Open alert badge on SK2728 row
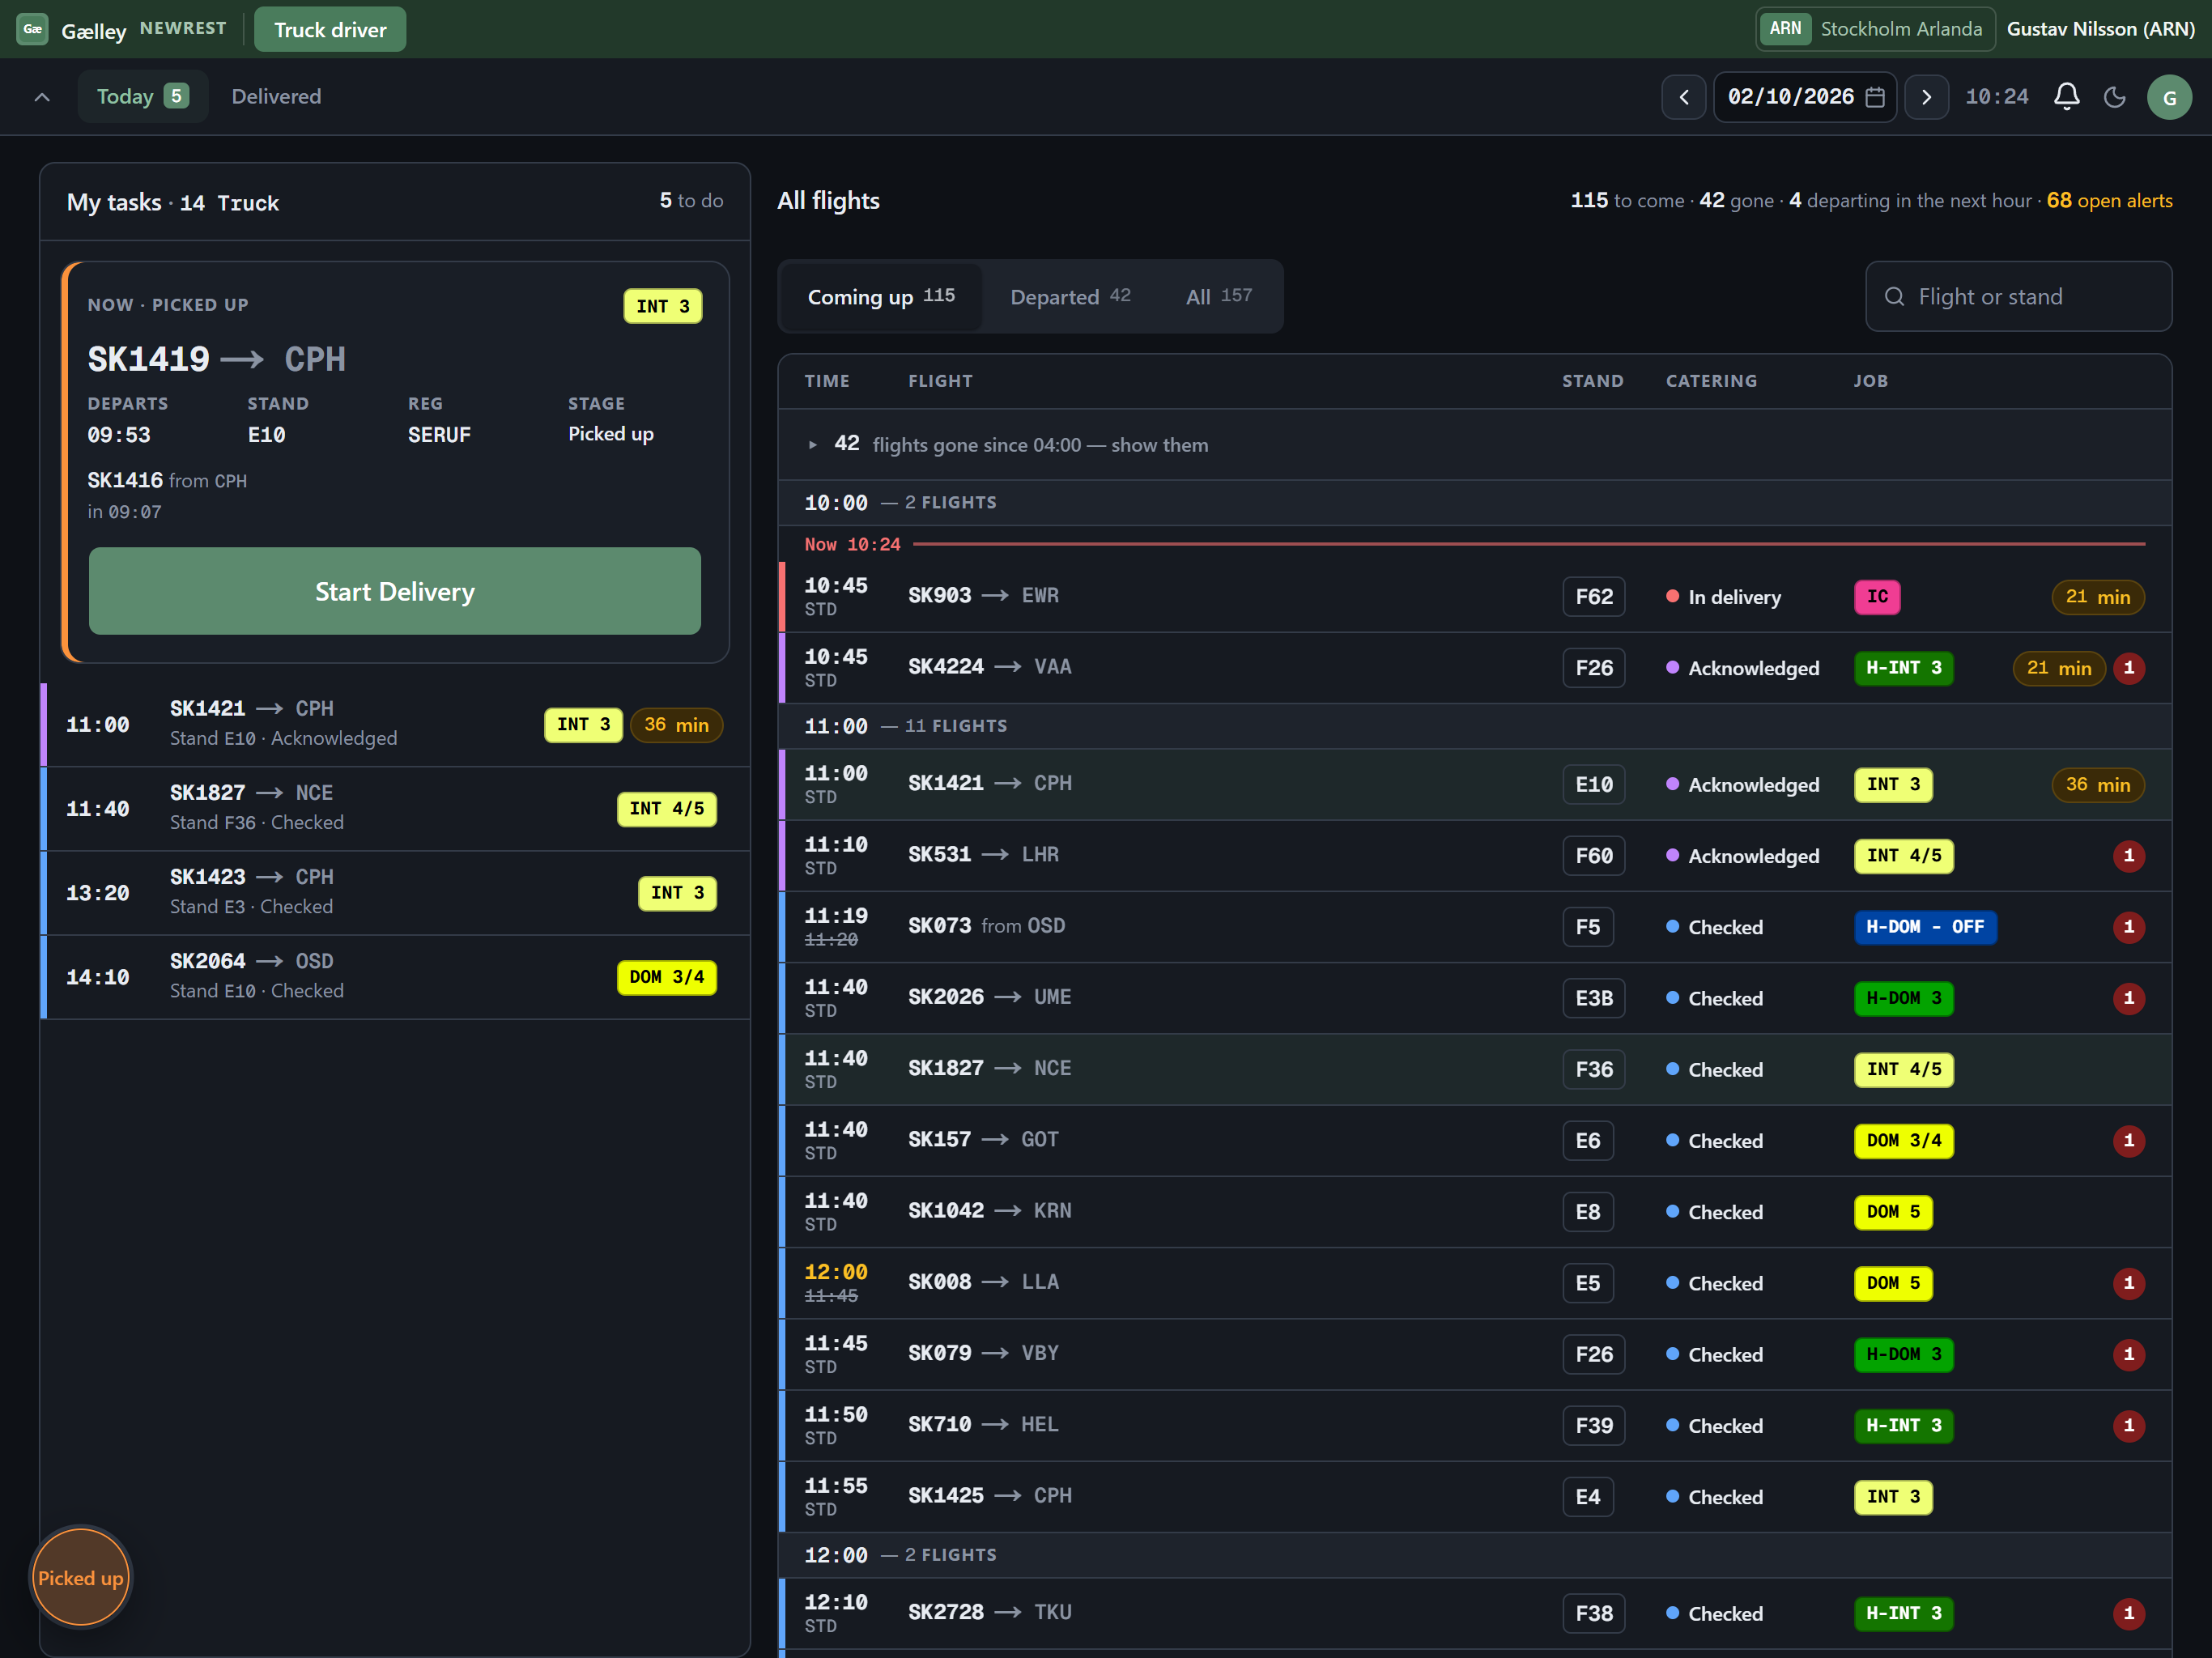 [2128, 1613]
